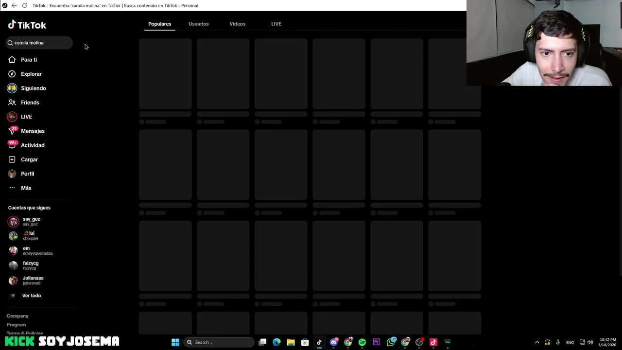Click the TikTok logo

pos(27,25)
